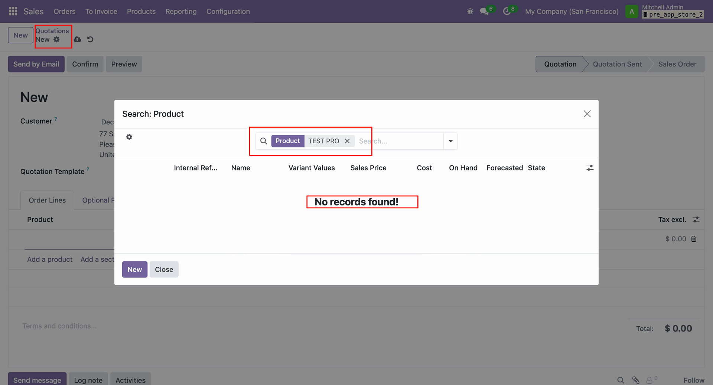Select the Quotation Sent status stage
This screenshot has width=713, height=385.
(617, 64)
